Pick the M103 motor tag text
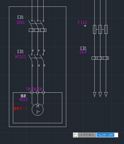Viewport: 124px width, 144px height. coord(23,100)
